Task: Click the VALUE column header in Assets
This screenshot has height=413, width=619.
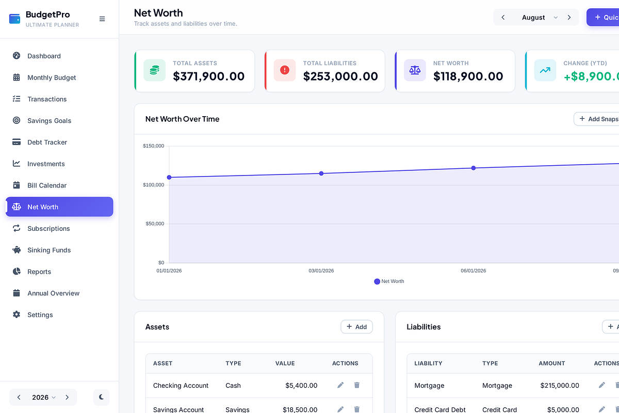Action: pyautogui.click(x=285, y=363)
